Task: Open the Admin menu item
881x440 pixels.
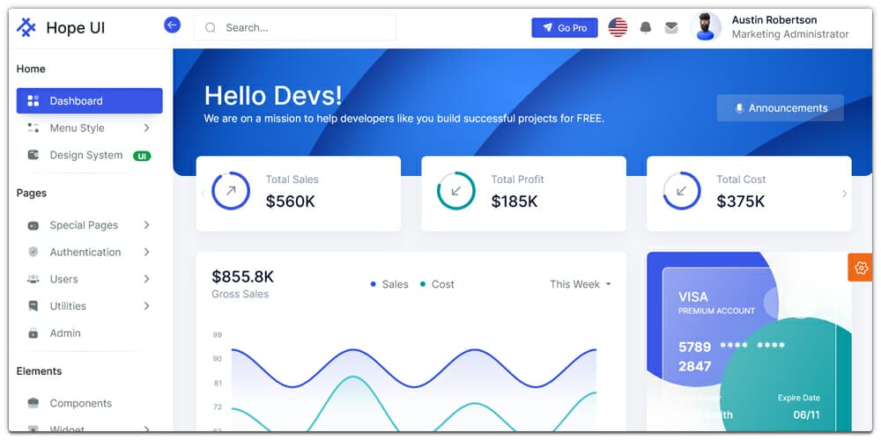Action: pos(89,333)
